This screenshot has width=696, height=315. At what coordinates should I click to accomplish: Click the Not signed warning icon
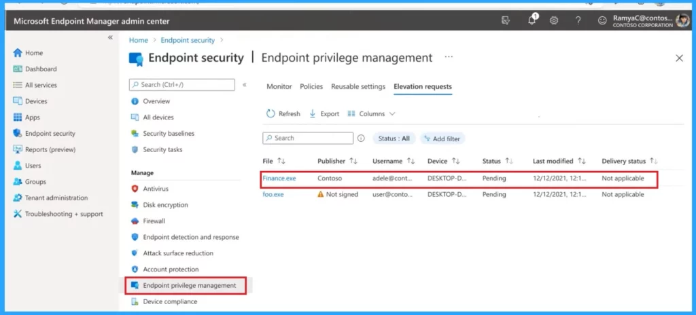[x=321, y=194]
